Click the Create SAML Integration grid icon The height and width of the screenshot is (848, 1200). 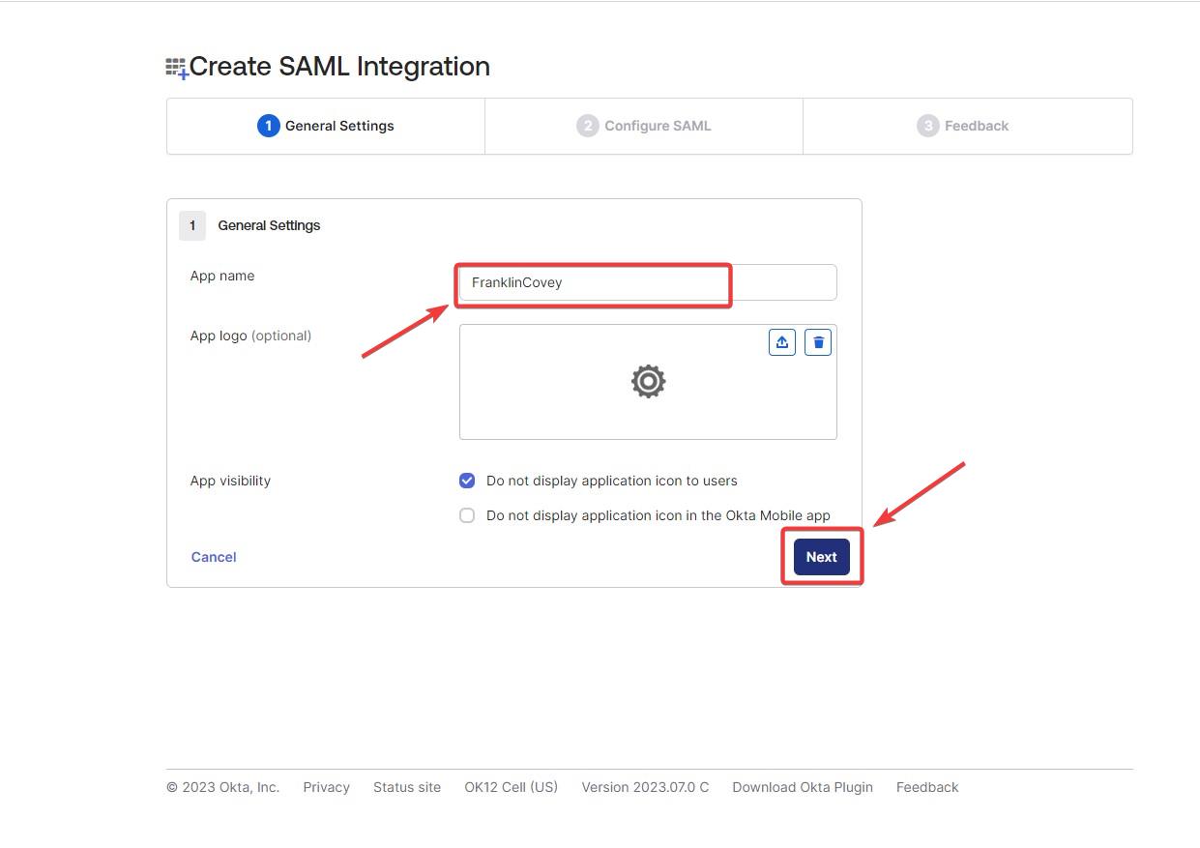tap(176, 68)
